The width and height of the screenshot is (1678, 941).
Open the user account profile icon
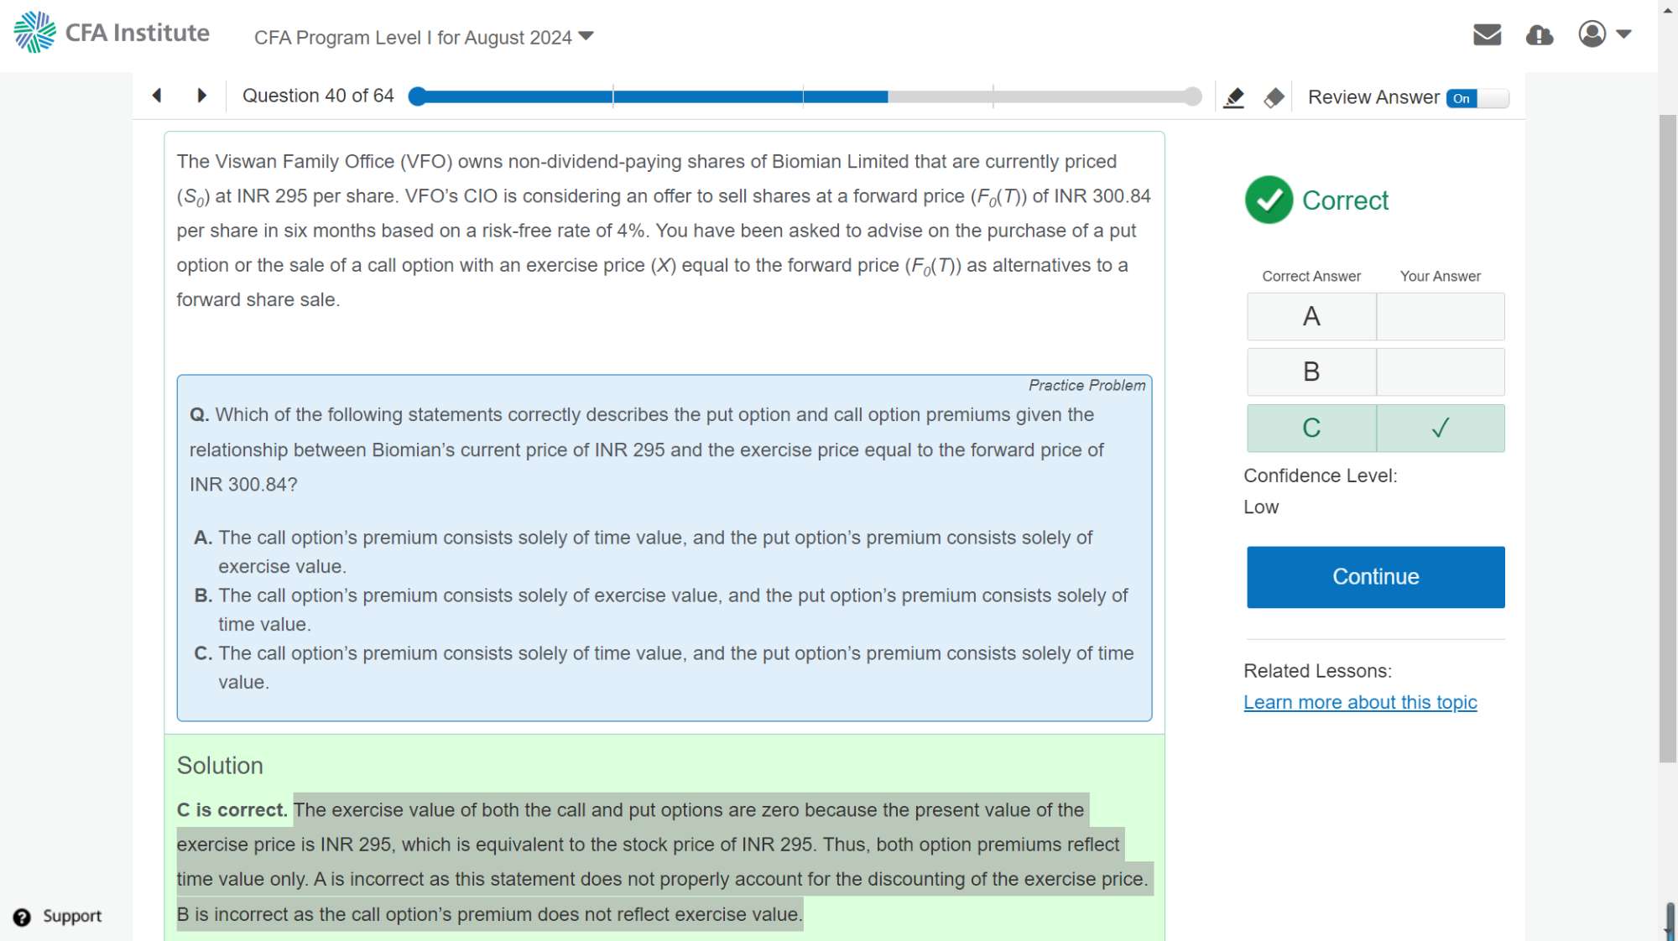point(1592,34)
